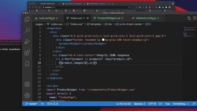Click the bg-gray-100 color swatch
Screen dimensions: 197x111
point(103,40)
